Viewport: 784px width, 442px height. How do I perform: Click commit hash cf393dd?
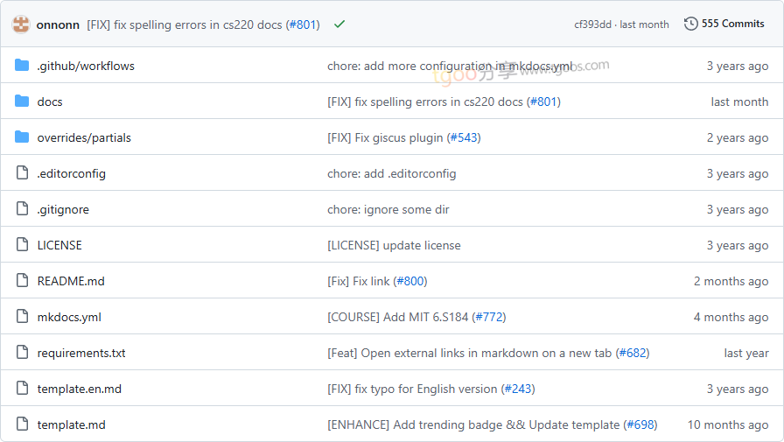[x=593, y=25]
